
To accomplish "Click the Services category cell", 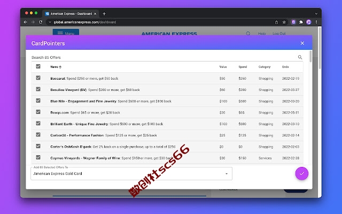I will pyautogui.click(x=265, y=158).
